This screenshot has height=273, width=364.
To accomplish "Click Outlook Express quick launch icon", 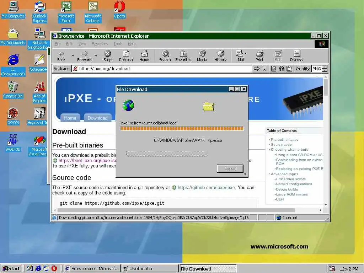I will [46, 268].
